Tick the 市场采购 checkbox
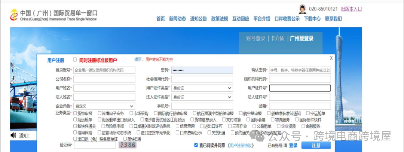Screen dimensions: 404x152 (x=131, y=113)
